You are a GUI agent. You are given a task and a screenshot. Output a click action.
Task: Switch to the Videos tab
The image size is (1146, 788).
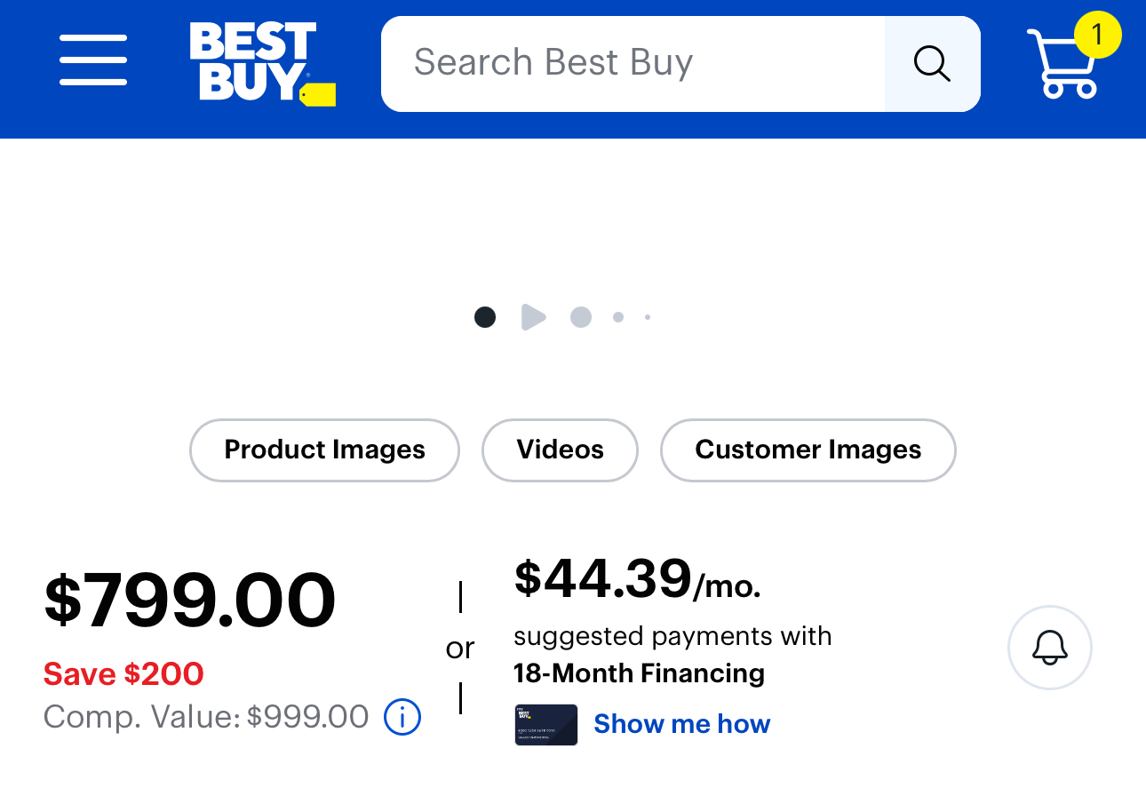click(560, 450)
